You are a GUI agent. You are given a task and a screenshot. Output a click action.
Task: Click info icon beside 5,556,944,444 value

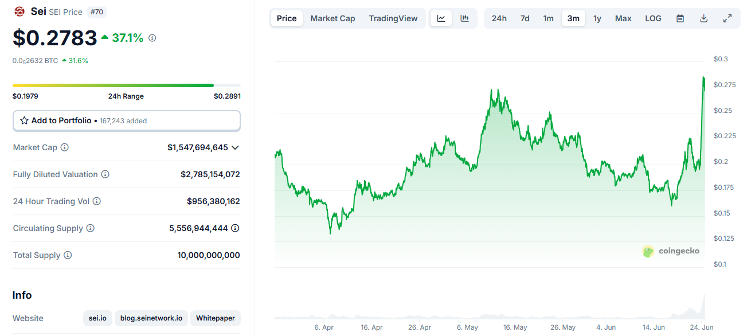click(235, 228)
